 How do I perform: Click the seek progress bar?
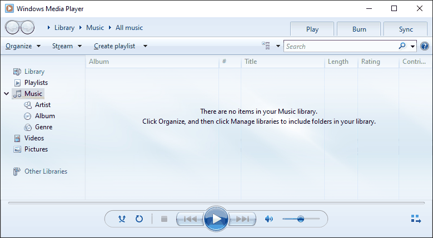[x=216, y=203]
